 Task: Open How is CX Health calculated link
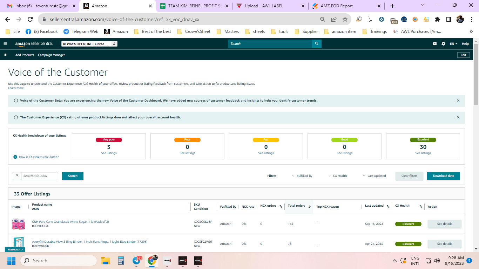coord(39,157)
